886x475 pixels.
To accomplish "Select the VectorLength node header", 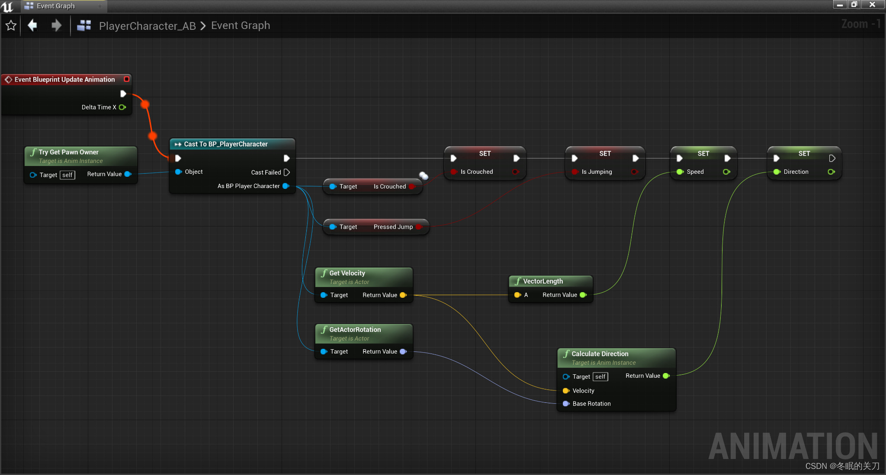I will pyautogui.click(x=550, y=281).
